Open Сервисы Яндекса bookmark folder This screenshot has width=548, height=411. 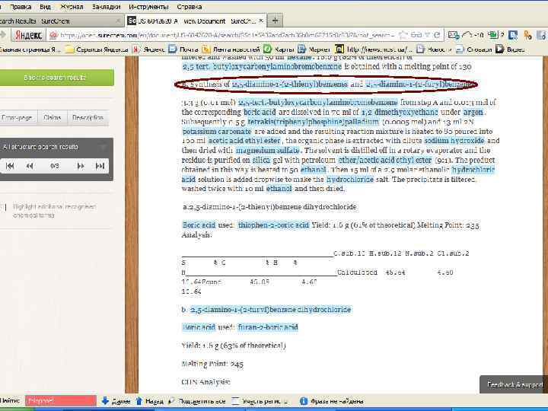(97, 49)
